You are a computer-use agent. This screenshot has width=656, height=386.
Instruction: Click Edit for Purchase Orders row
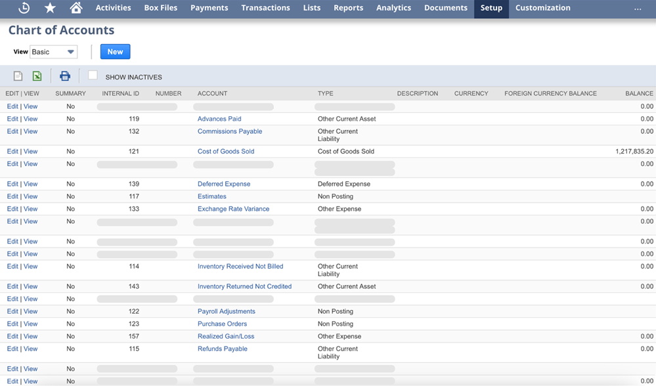tap(12, 324)
